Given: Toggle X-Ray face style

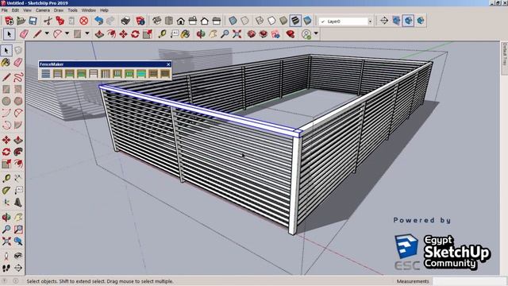Looking at the screenshot, I should (233, 21).
